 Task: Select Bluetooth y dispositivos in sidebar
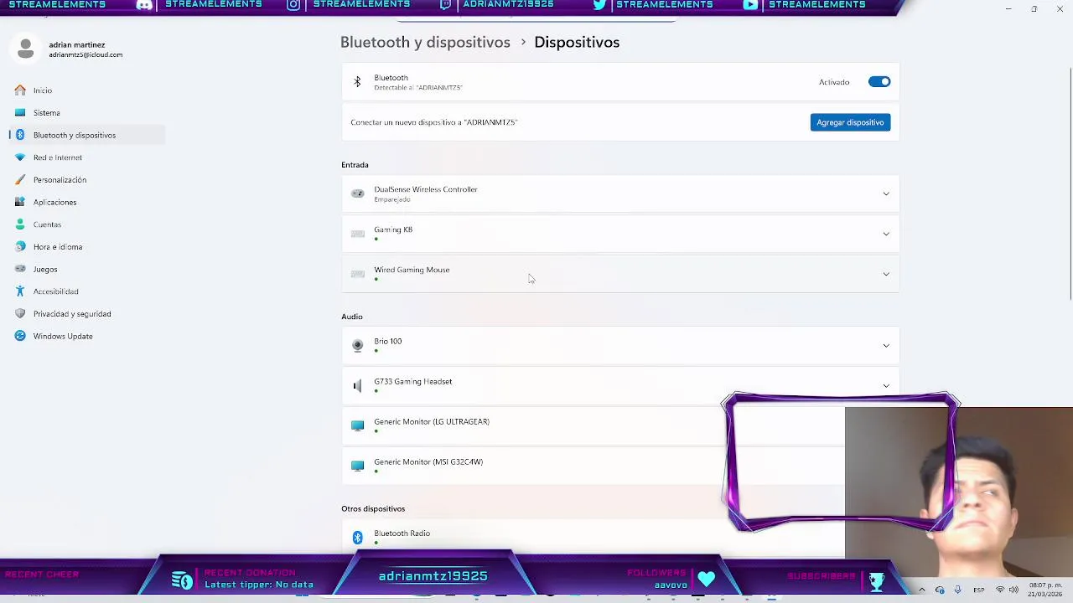tap(87, 135)
